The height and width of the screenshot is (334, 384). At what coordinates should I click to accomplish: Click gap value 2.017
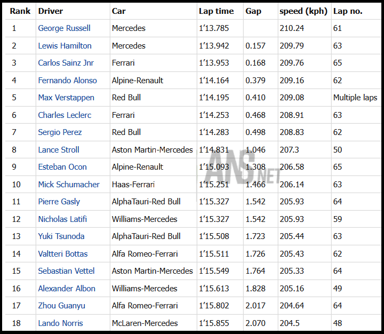[x=255, y=306]
